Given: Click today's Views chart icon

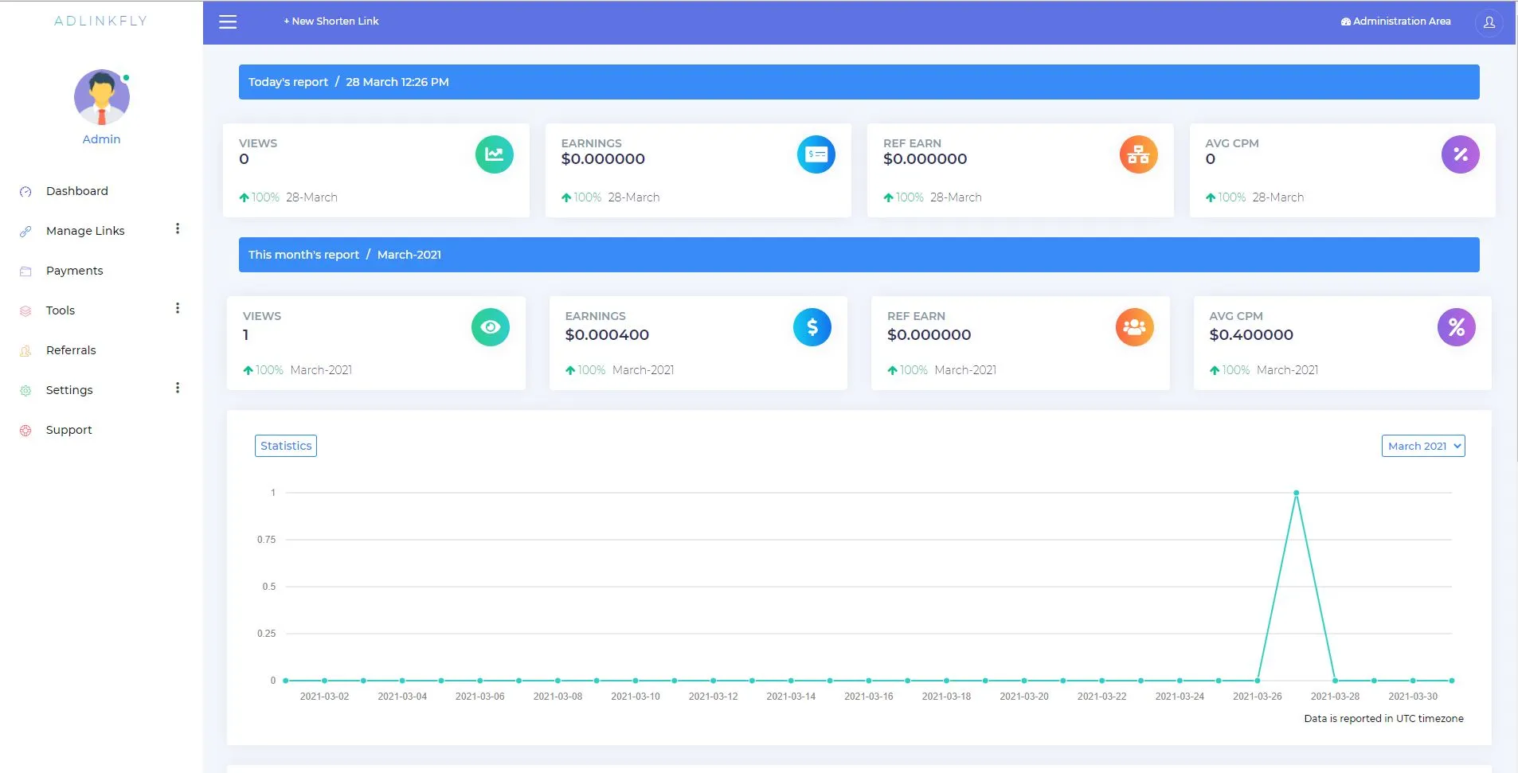Looking at the screenshot, I should pos(494,154).
